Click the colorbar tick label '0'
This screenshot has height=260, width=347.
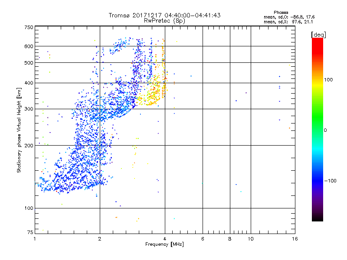[x=325, y=130]
